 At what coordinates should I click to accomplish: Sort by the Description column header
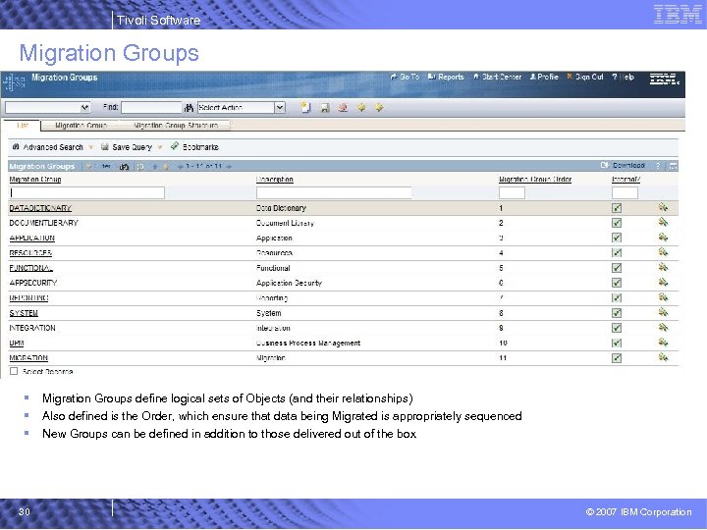tap(275, 180)
